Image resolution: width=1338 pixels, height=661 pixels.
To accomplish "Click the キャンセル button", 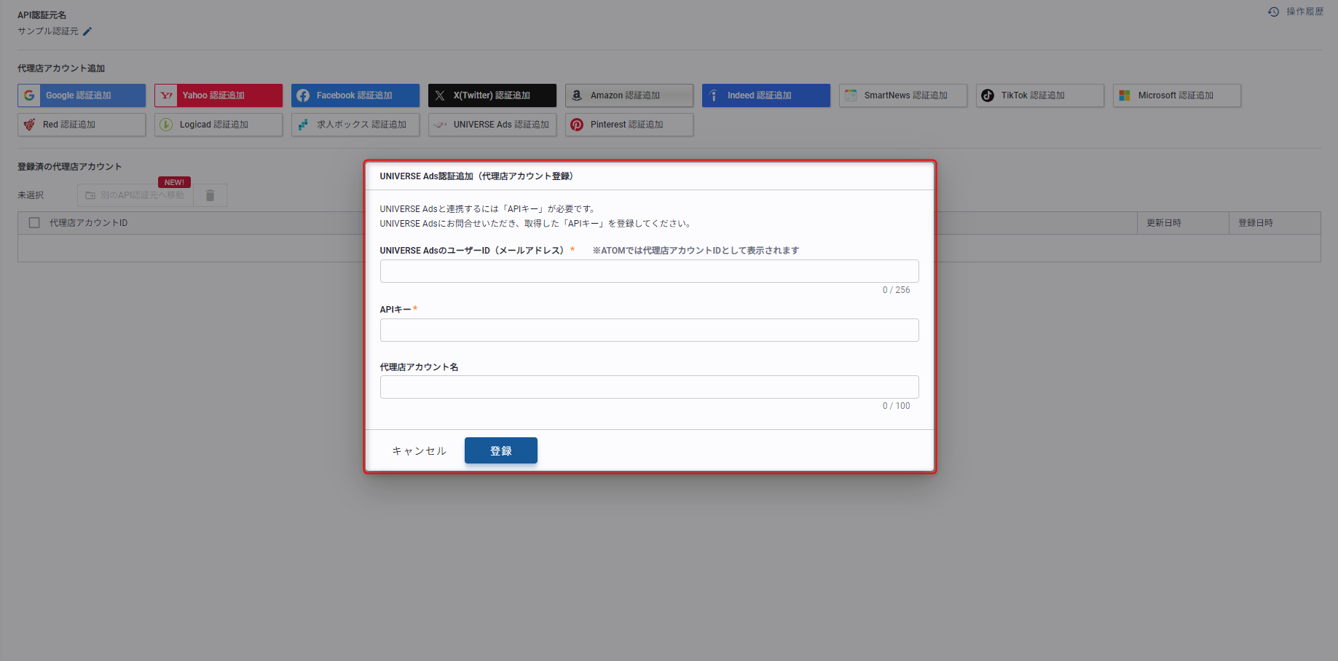I will click(x=419, y=451).
